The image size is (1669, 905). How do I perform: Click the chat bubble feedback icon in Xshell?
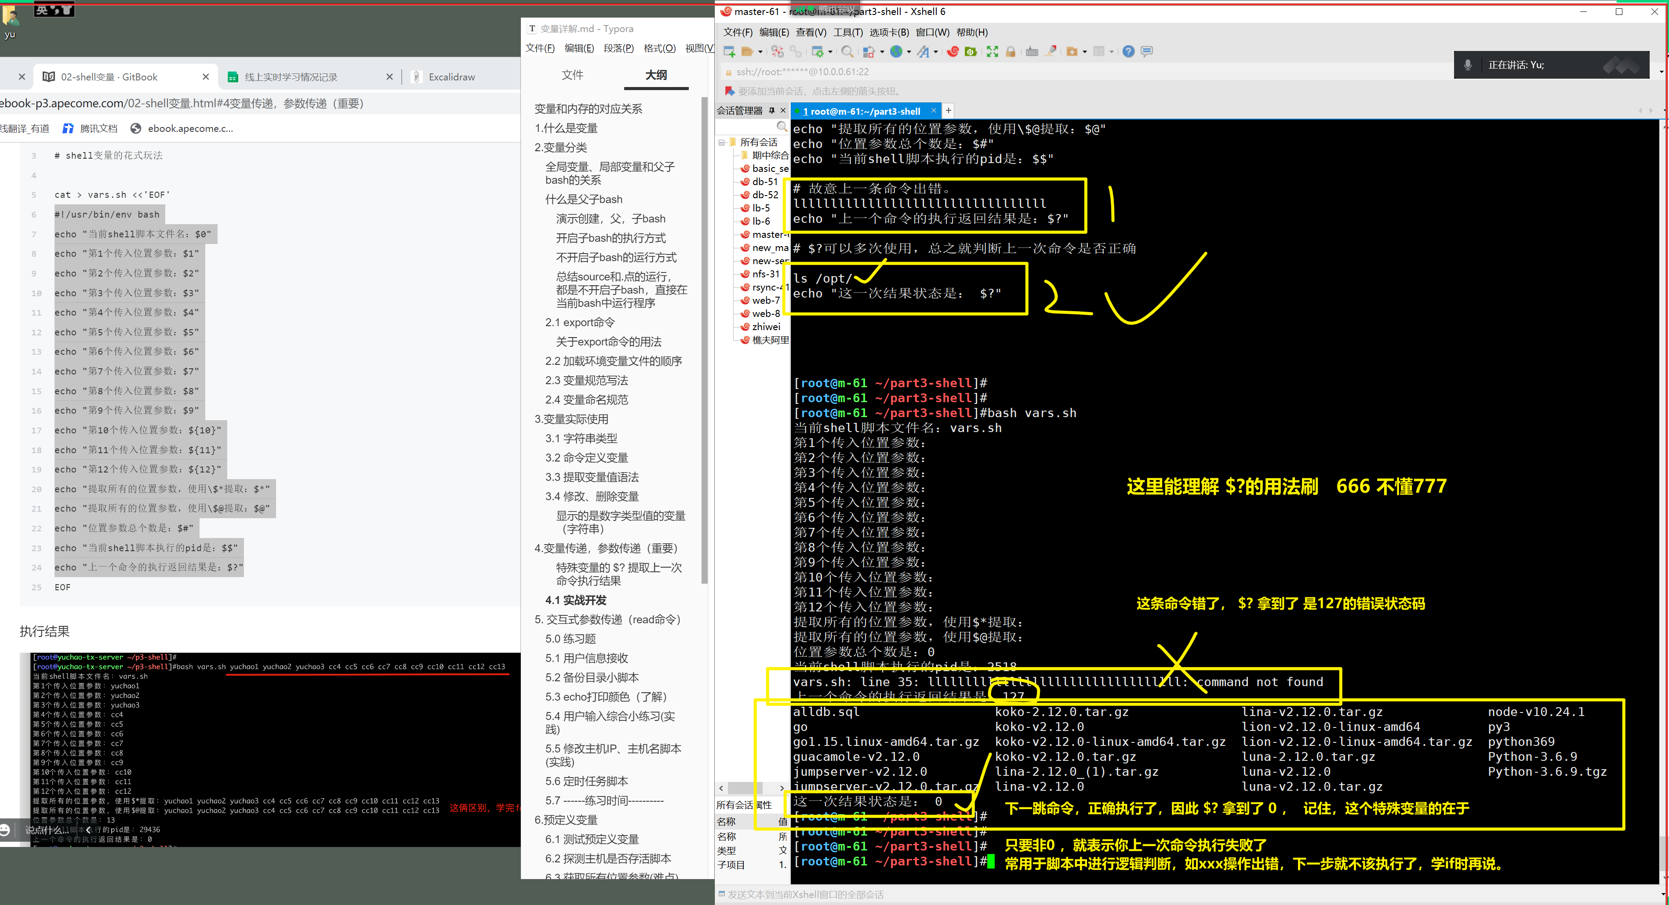1147,52
